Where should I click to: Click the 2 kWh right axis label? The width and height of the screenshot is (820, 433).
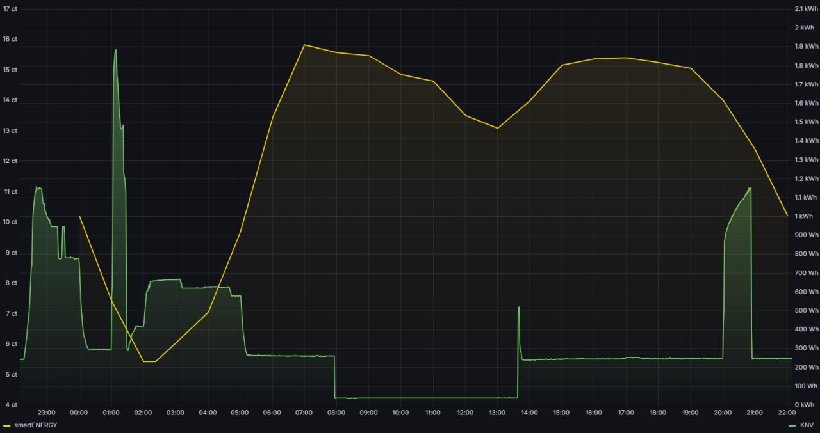(804, 28)
